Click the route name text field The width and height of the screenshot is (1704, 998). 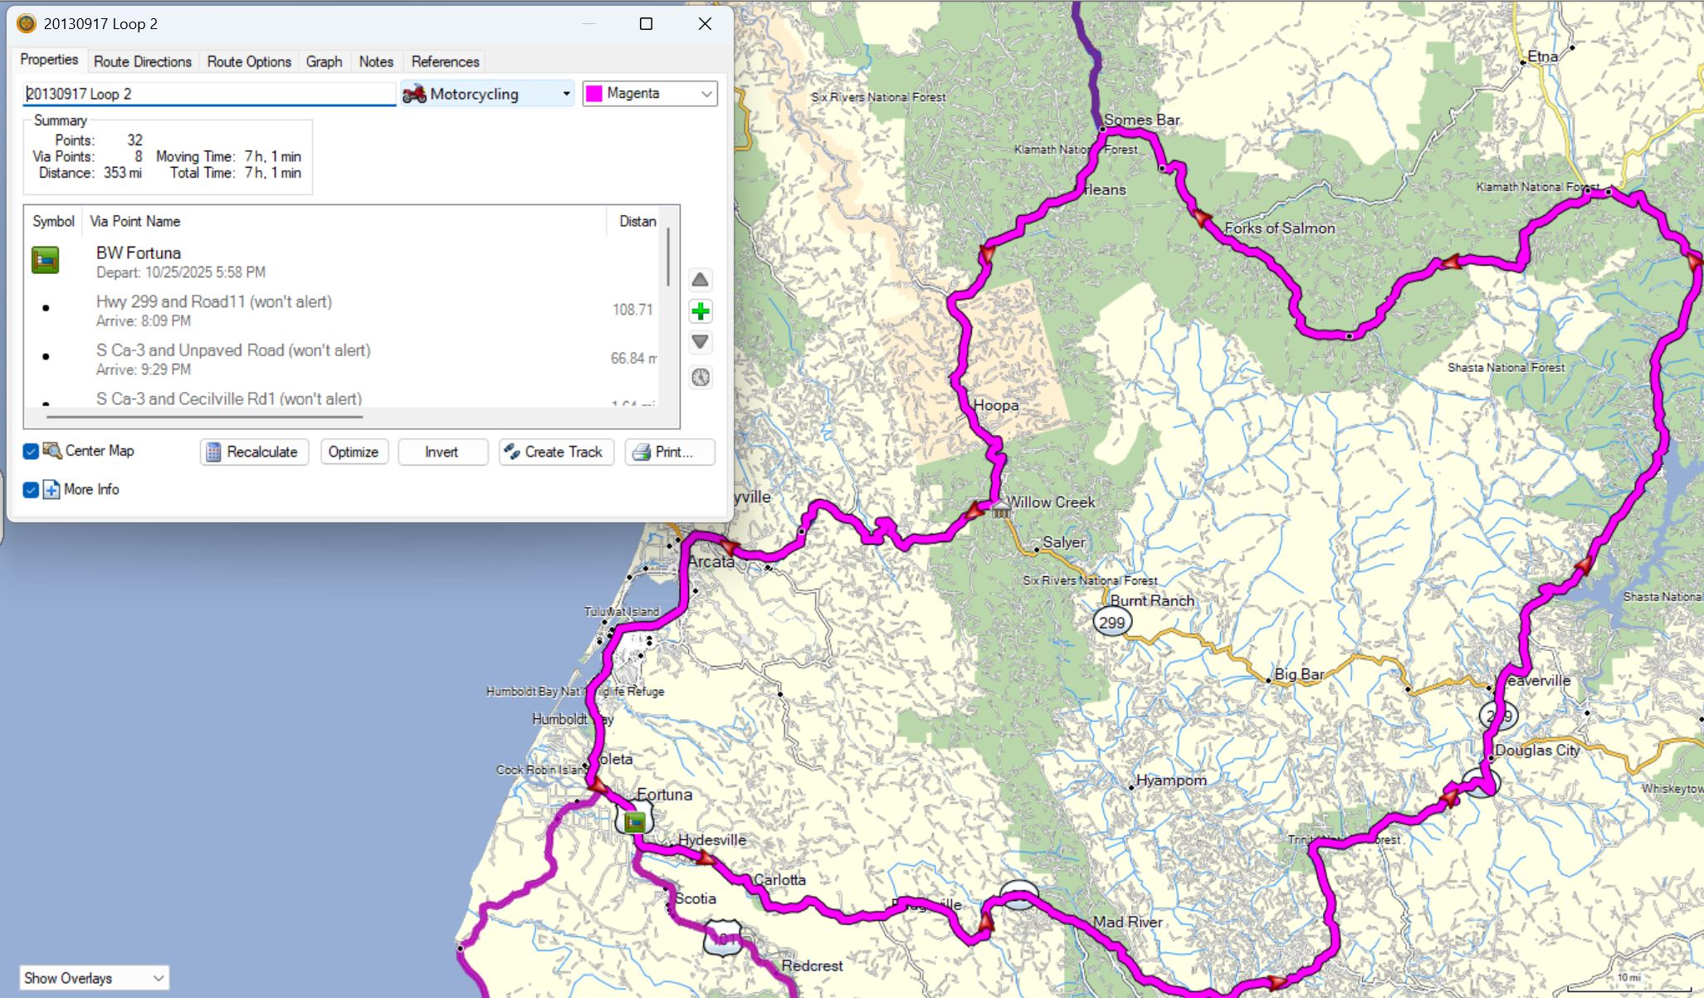[208, 94]
